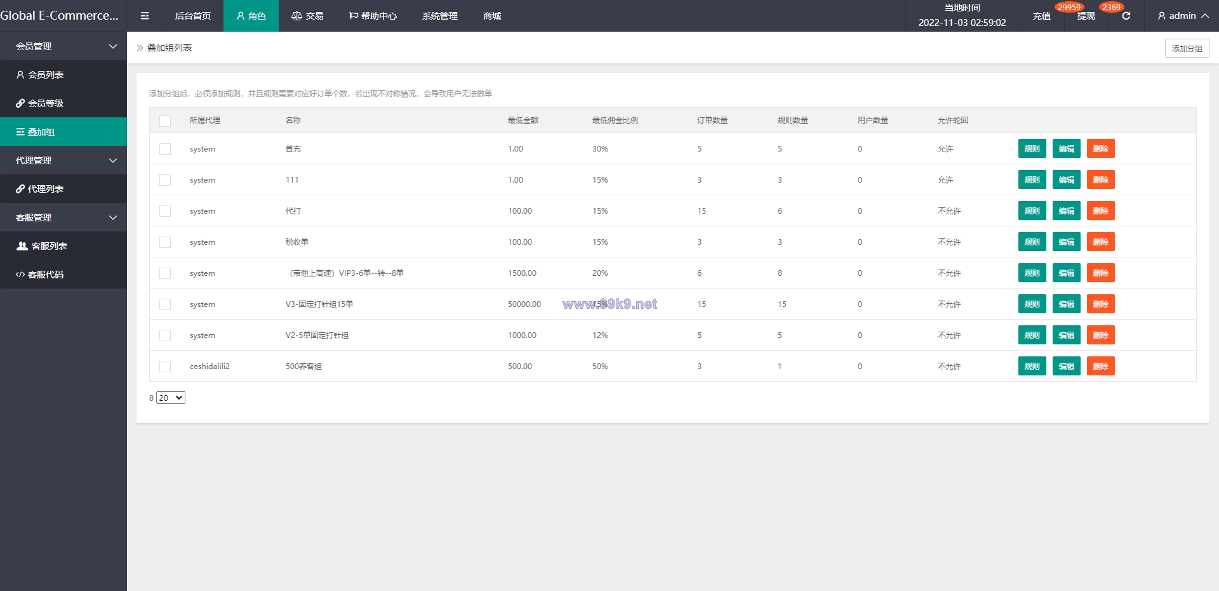Click the 客服列表 people icon
Image resolution: width=1219 pixels, height=591 pixels.
(x=22, y=246)
